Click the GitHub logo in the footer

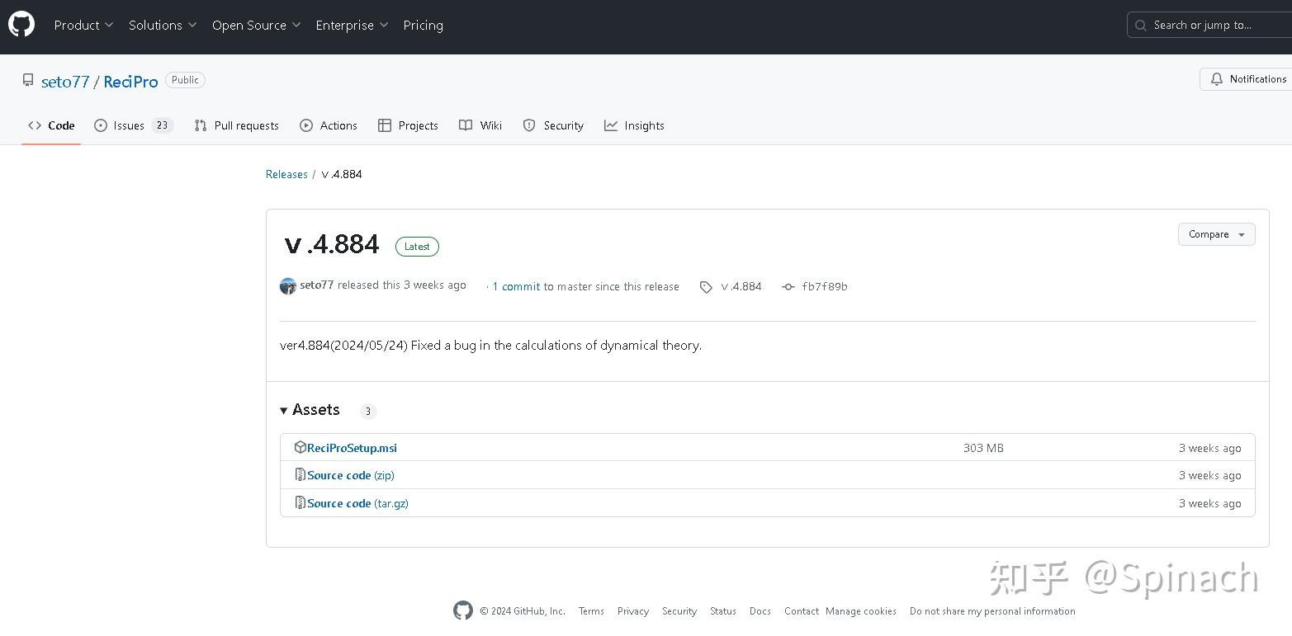pos(463,610)
